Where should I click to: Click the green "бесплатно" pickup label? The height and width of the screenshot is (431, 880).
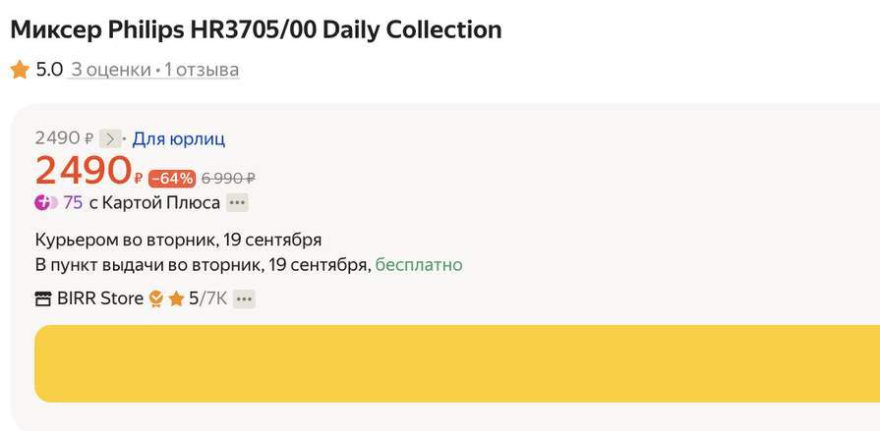click(419, 265)
